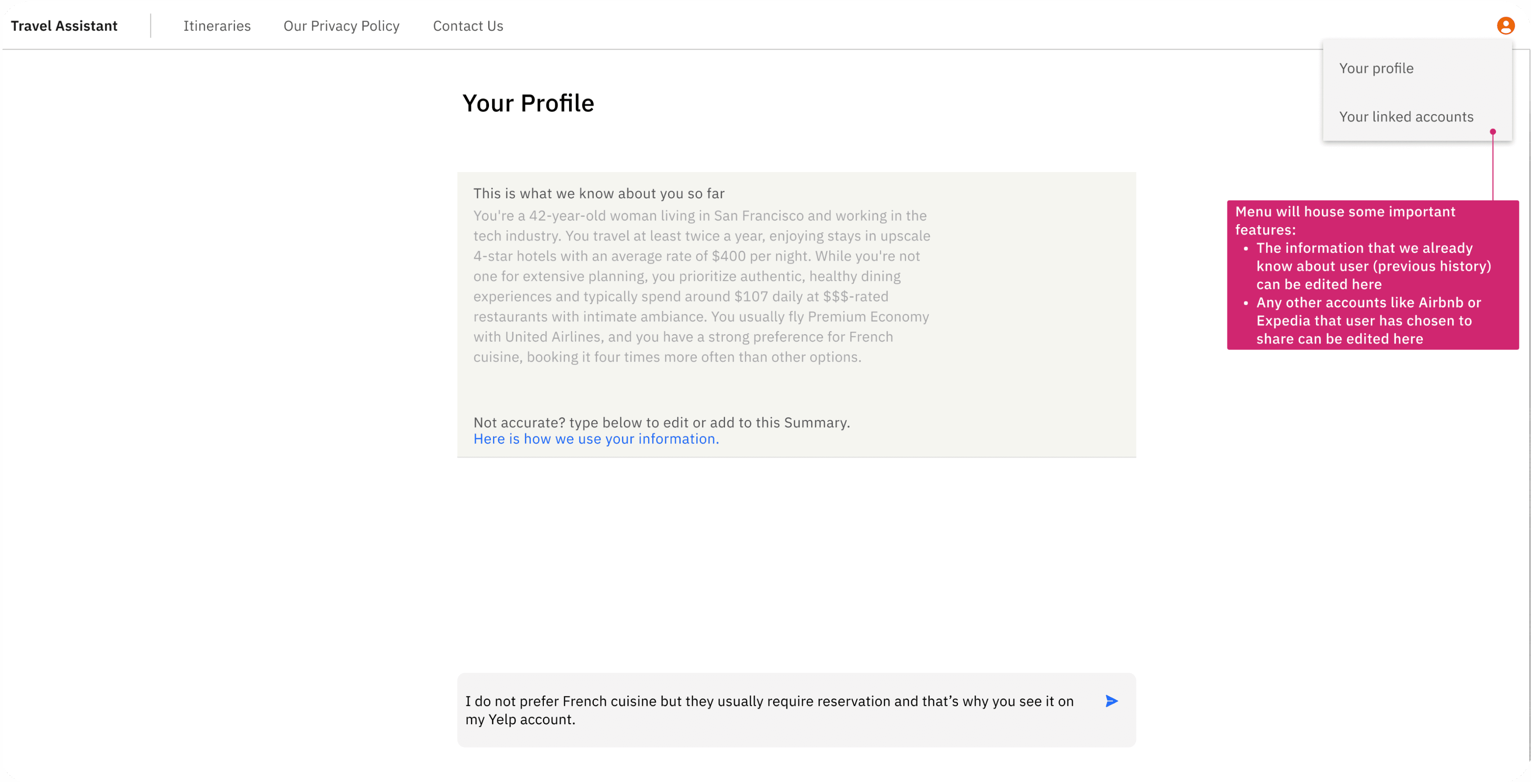Open Our Privacy Policy page
Screen dimensions: 1531x782
pyautogui.click(x=341, y=25)
